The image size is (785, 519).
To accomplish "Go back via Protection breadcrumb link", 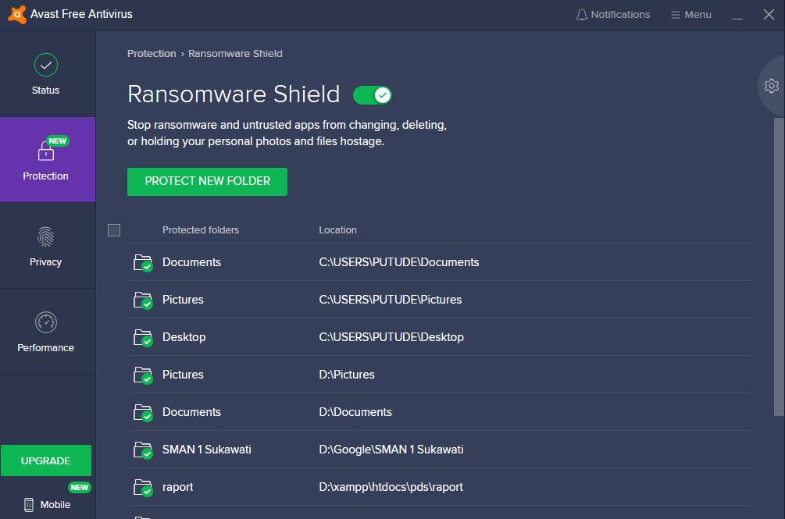I will coord(152,54).
